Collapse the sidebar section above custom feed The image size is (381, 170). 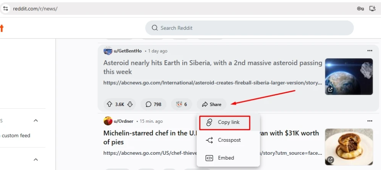36,120
